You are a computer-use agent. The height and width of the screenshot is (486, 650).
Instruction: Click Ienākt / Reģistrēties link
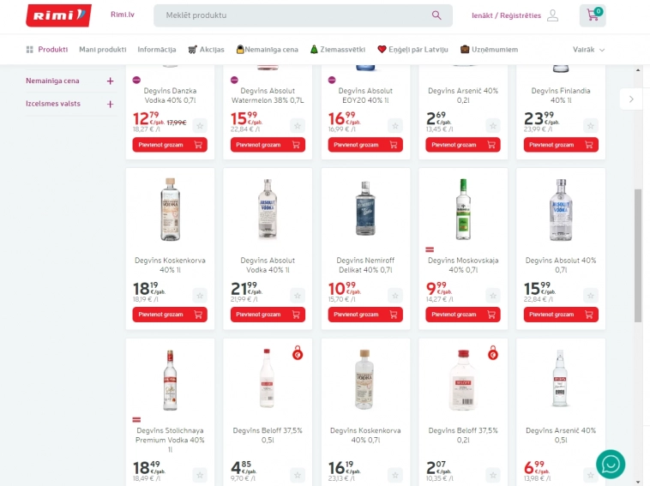click(x=506, y=15)
